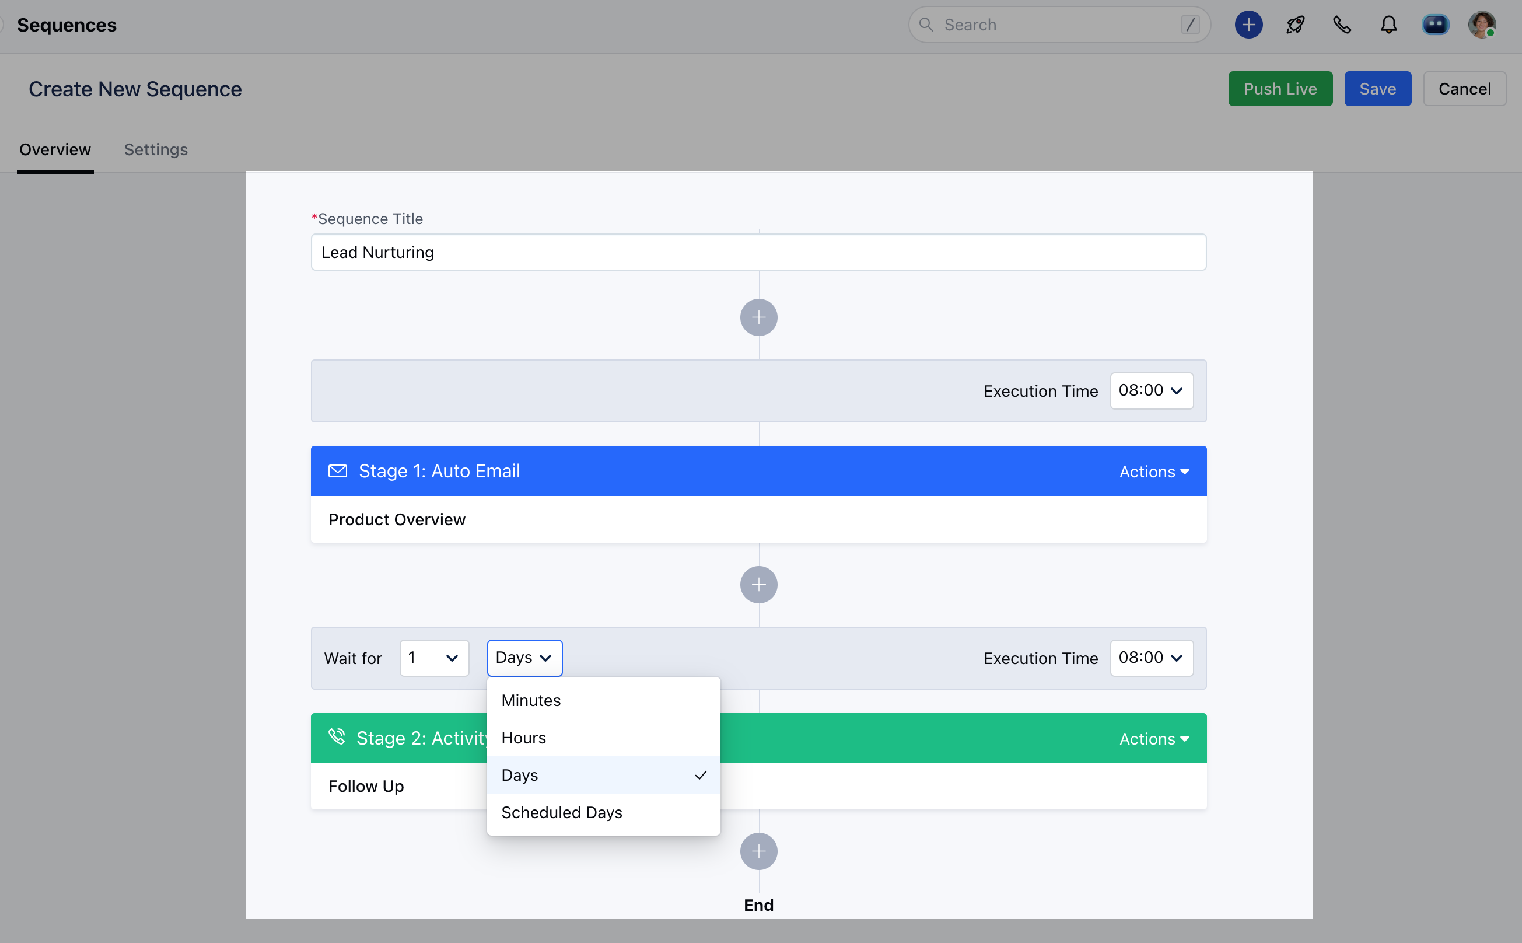Image resolution: width=1522 pixels, height=943 pixels.
Task: Open the rocket launch icon
Action: click(1295, 25)
